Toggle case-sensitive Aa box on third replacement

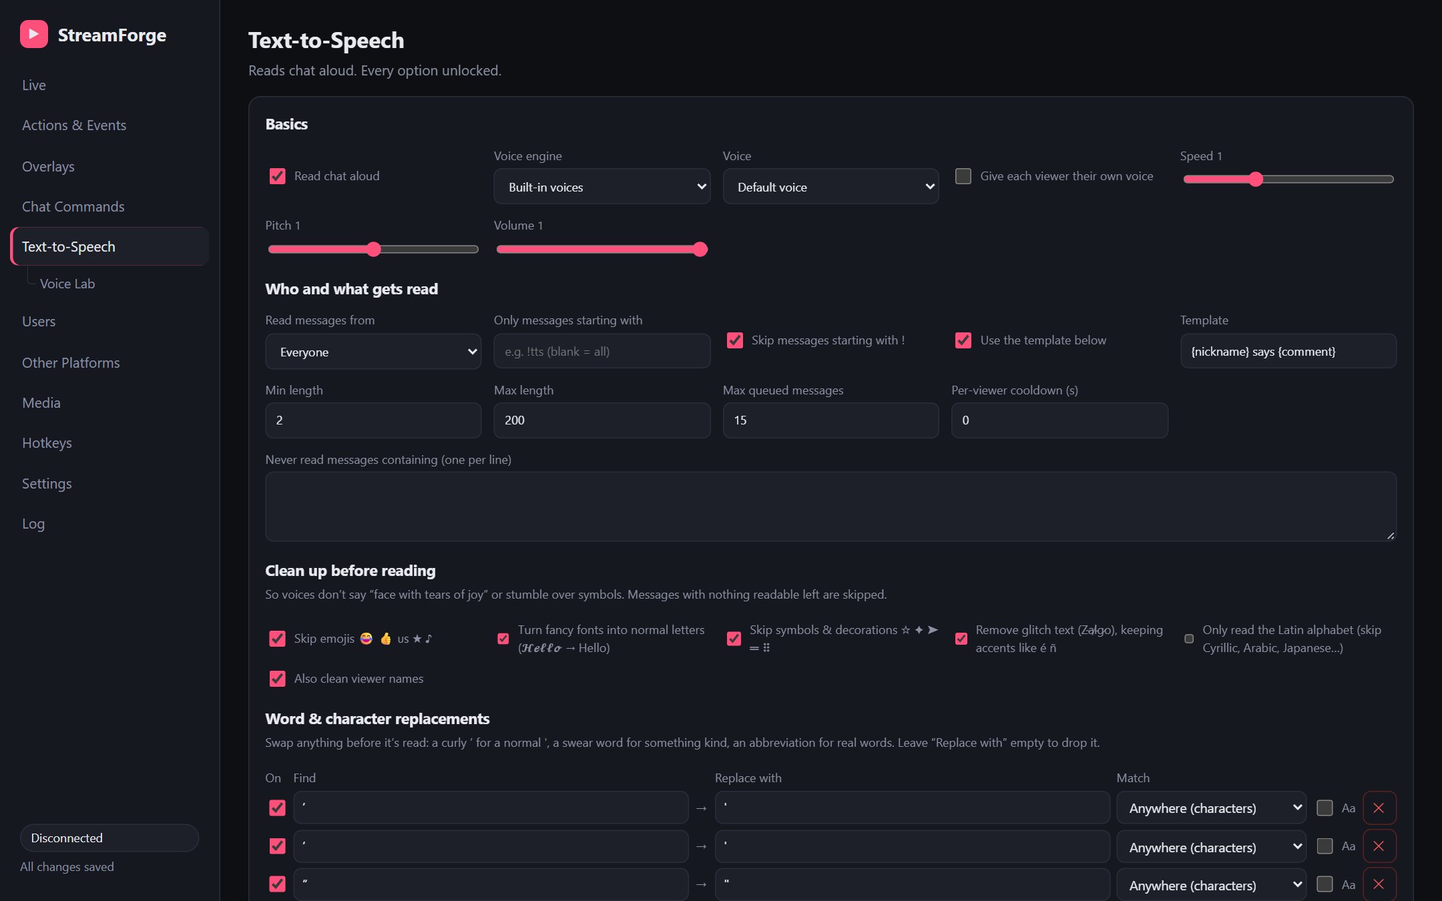tap(1325, 884)
